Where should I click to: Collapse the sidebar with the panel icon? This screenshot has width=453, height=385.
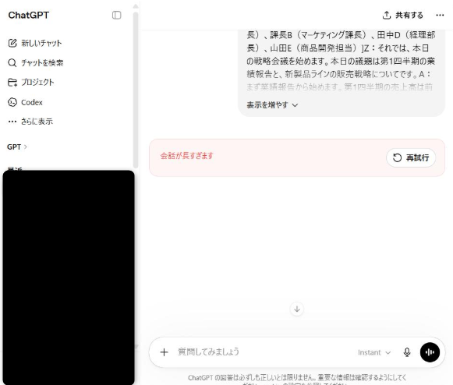coord(116,15)
